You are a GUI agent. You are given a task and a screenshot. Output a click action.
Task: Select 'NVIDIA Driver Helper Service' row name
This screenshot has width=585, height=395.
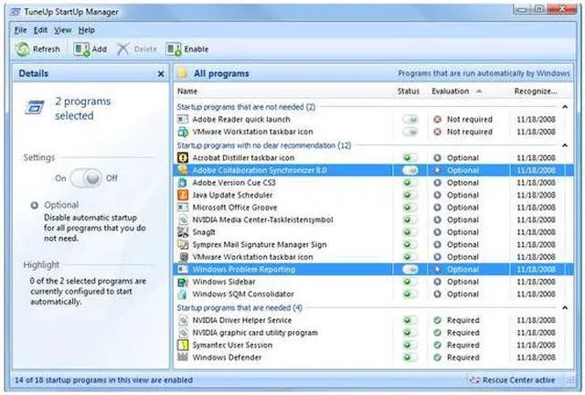(241, 320)
